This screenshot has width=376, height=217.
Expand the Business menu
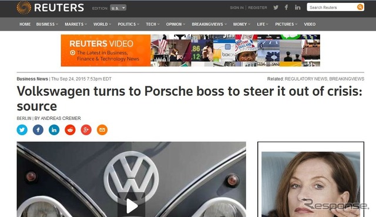(47, 24)
